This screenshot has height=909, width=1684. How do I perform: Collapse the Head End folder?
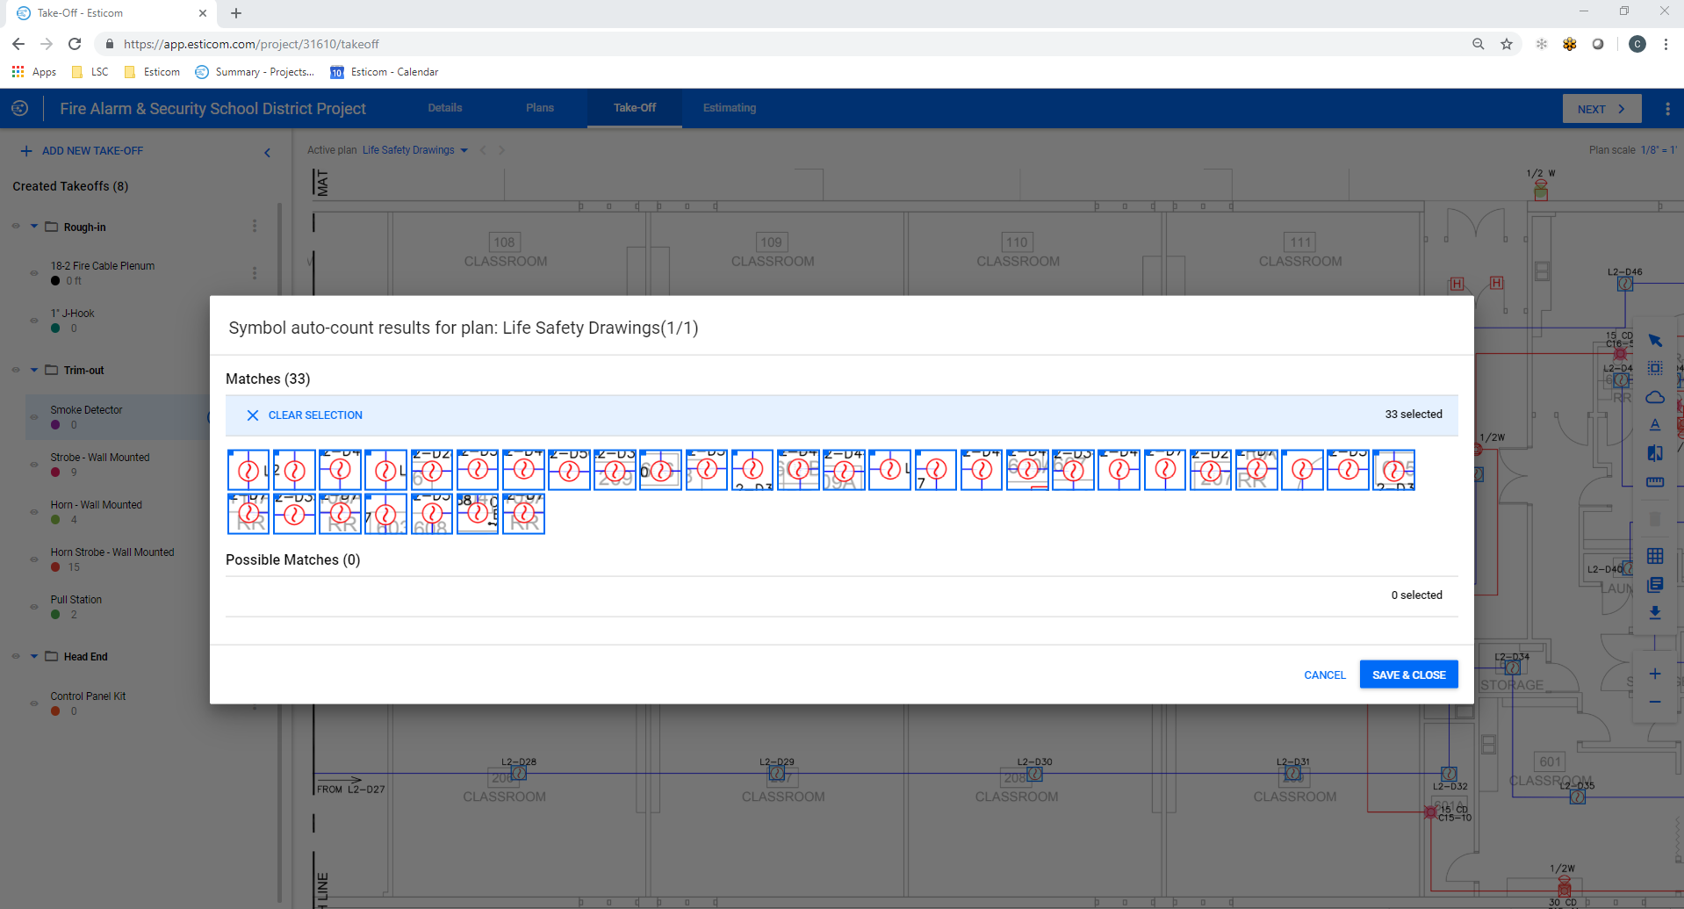[x=34, y=656]
